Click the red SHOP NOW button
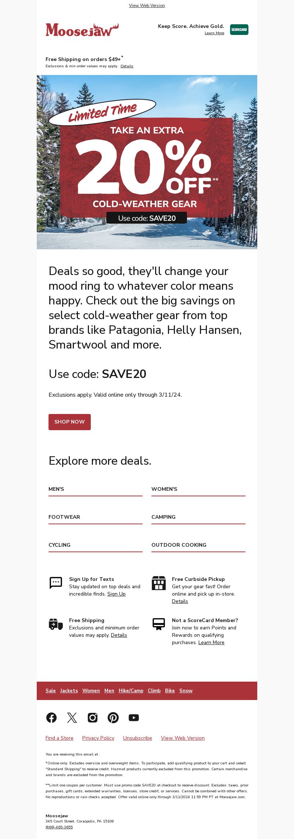Viewport: 294px width, 839px height. point(69,422)
